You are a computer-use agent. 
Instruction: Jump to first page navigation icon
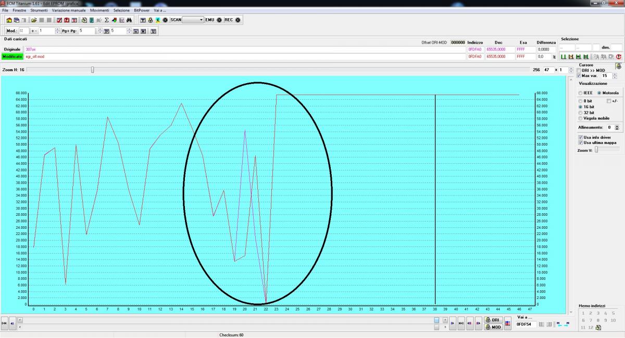[x=5, y=323]
